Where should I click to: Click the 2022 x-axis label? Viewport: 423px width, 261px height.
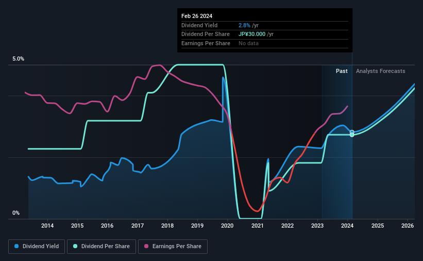pos(287,226)
